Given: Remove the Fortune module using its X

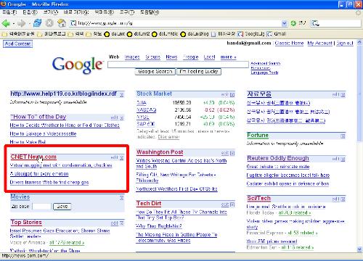Looking at the screenshot, I should pyautogui.click(x=343, y=136).
